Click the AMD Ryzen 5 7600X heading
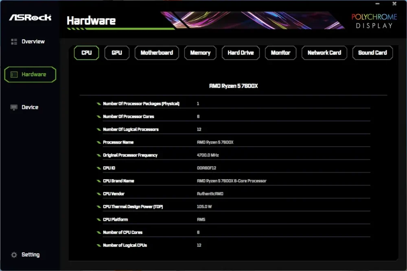 coord(233,86)
